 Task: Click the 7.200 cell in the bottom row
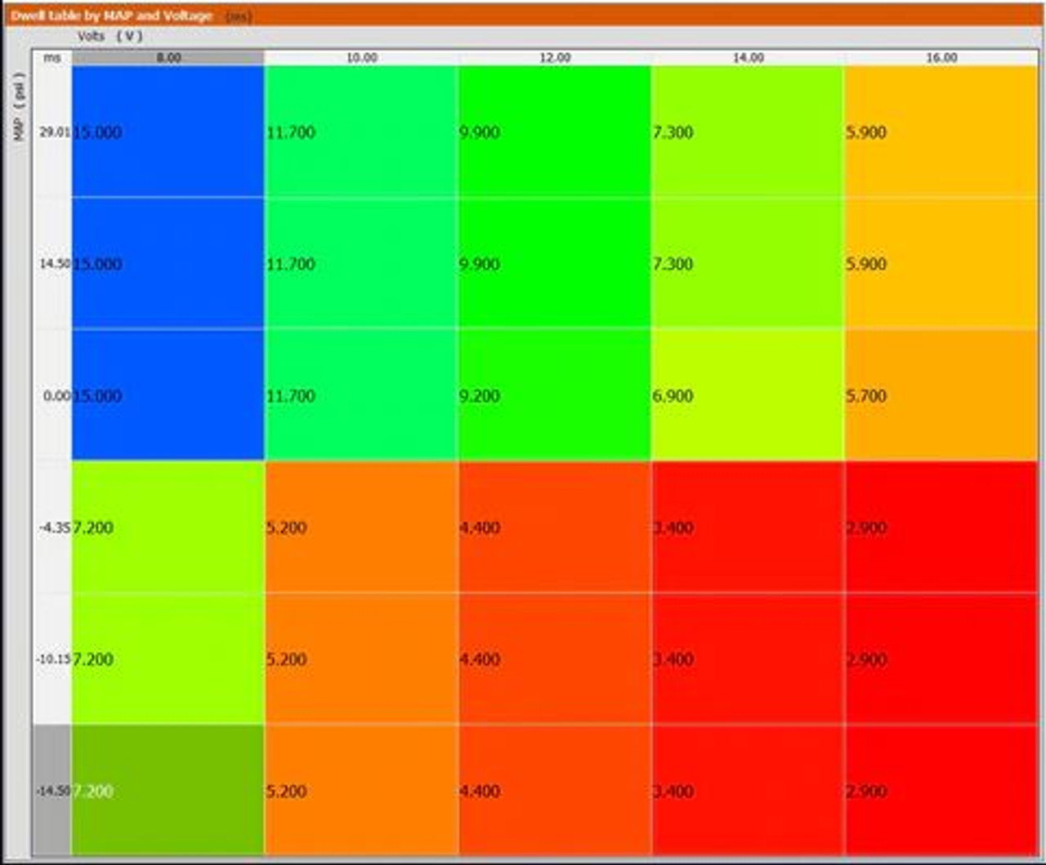tap(168, 791)
